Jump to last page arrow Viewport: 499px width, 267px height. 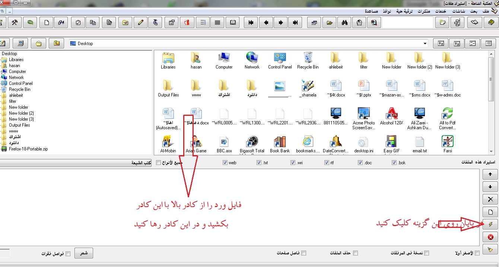295,22
